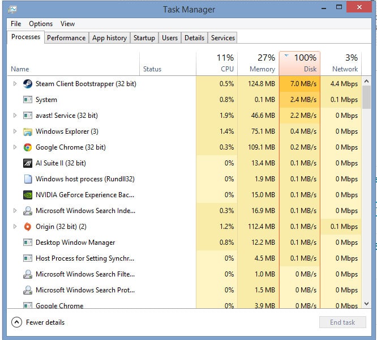Screen dimensions: 377x340
Task: Click the Windows Search Protocol Host icon
Action: point(28,290)
